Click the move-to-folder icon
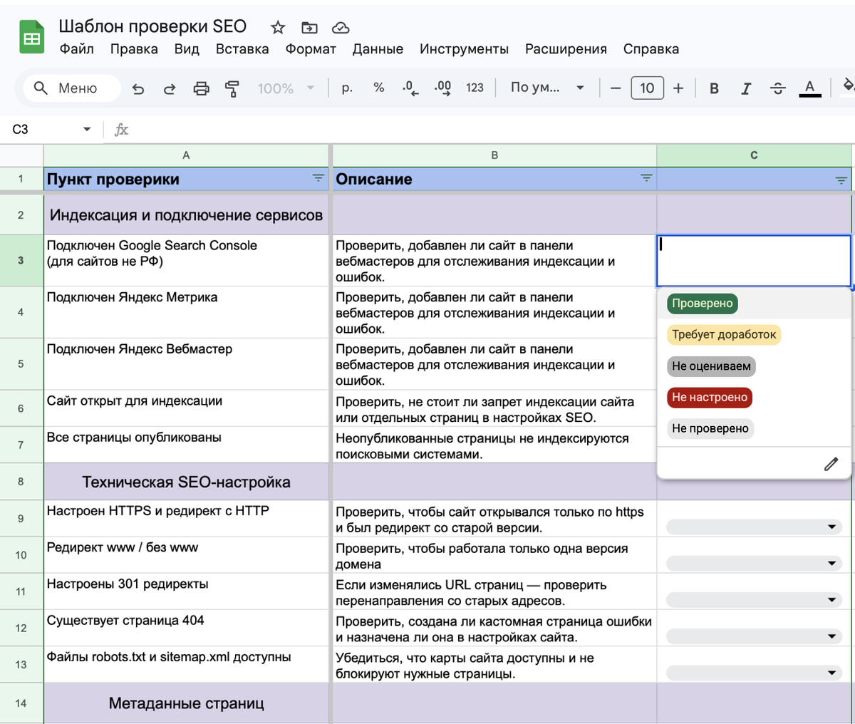Screen dimensions: 855x724 pos(309,27)
